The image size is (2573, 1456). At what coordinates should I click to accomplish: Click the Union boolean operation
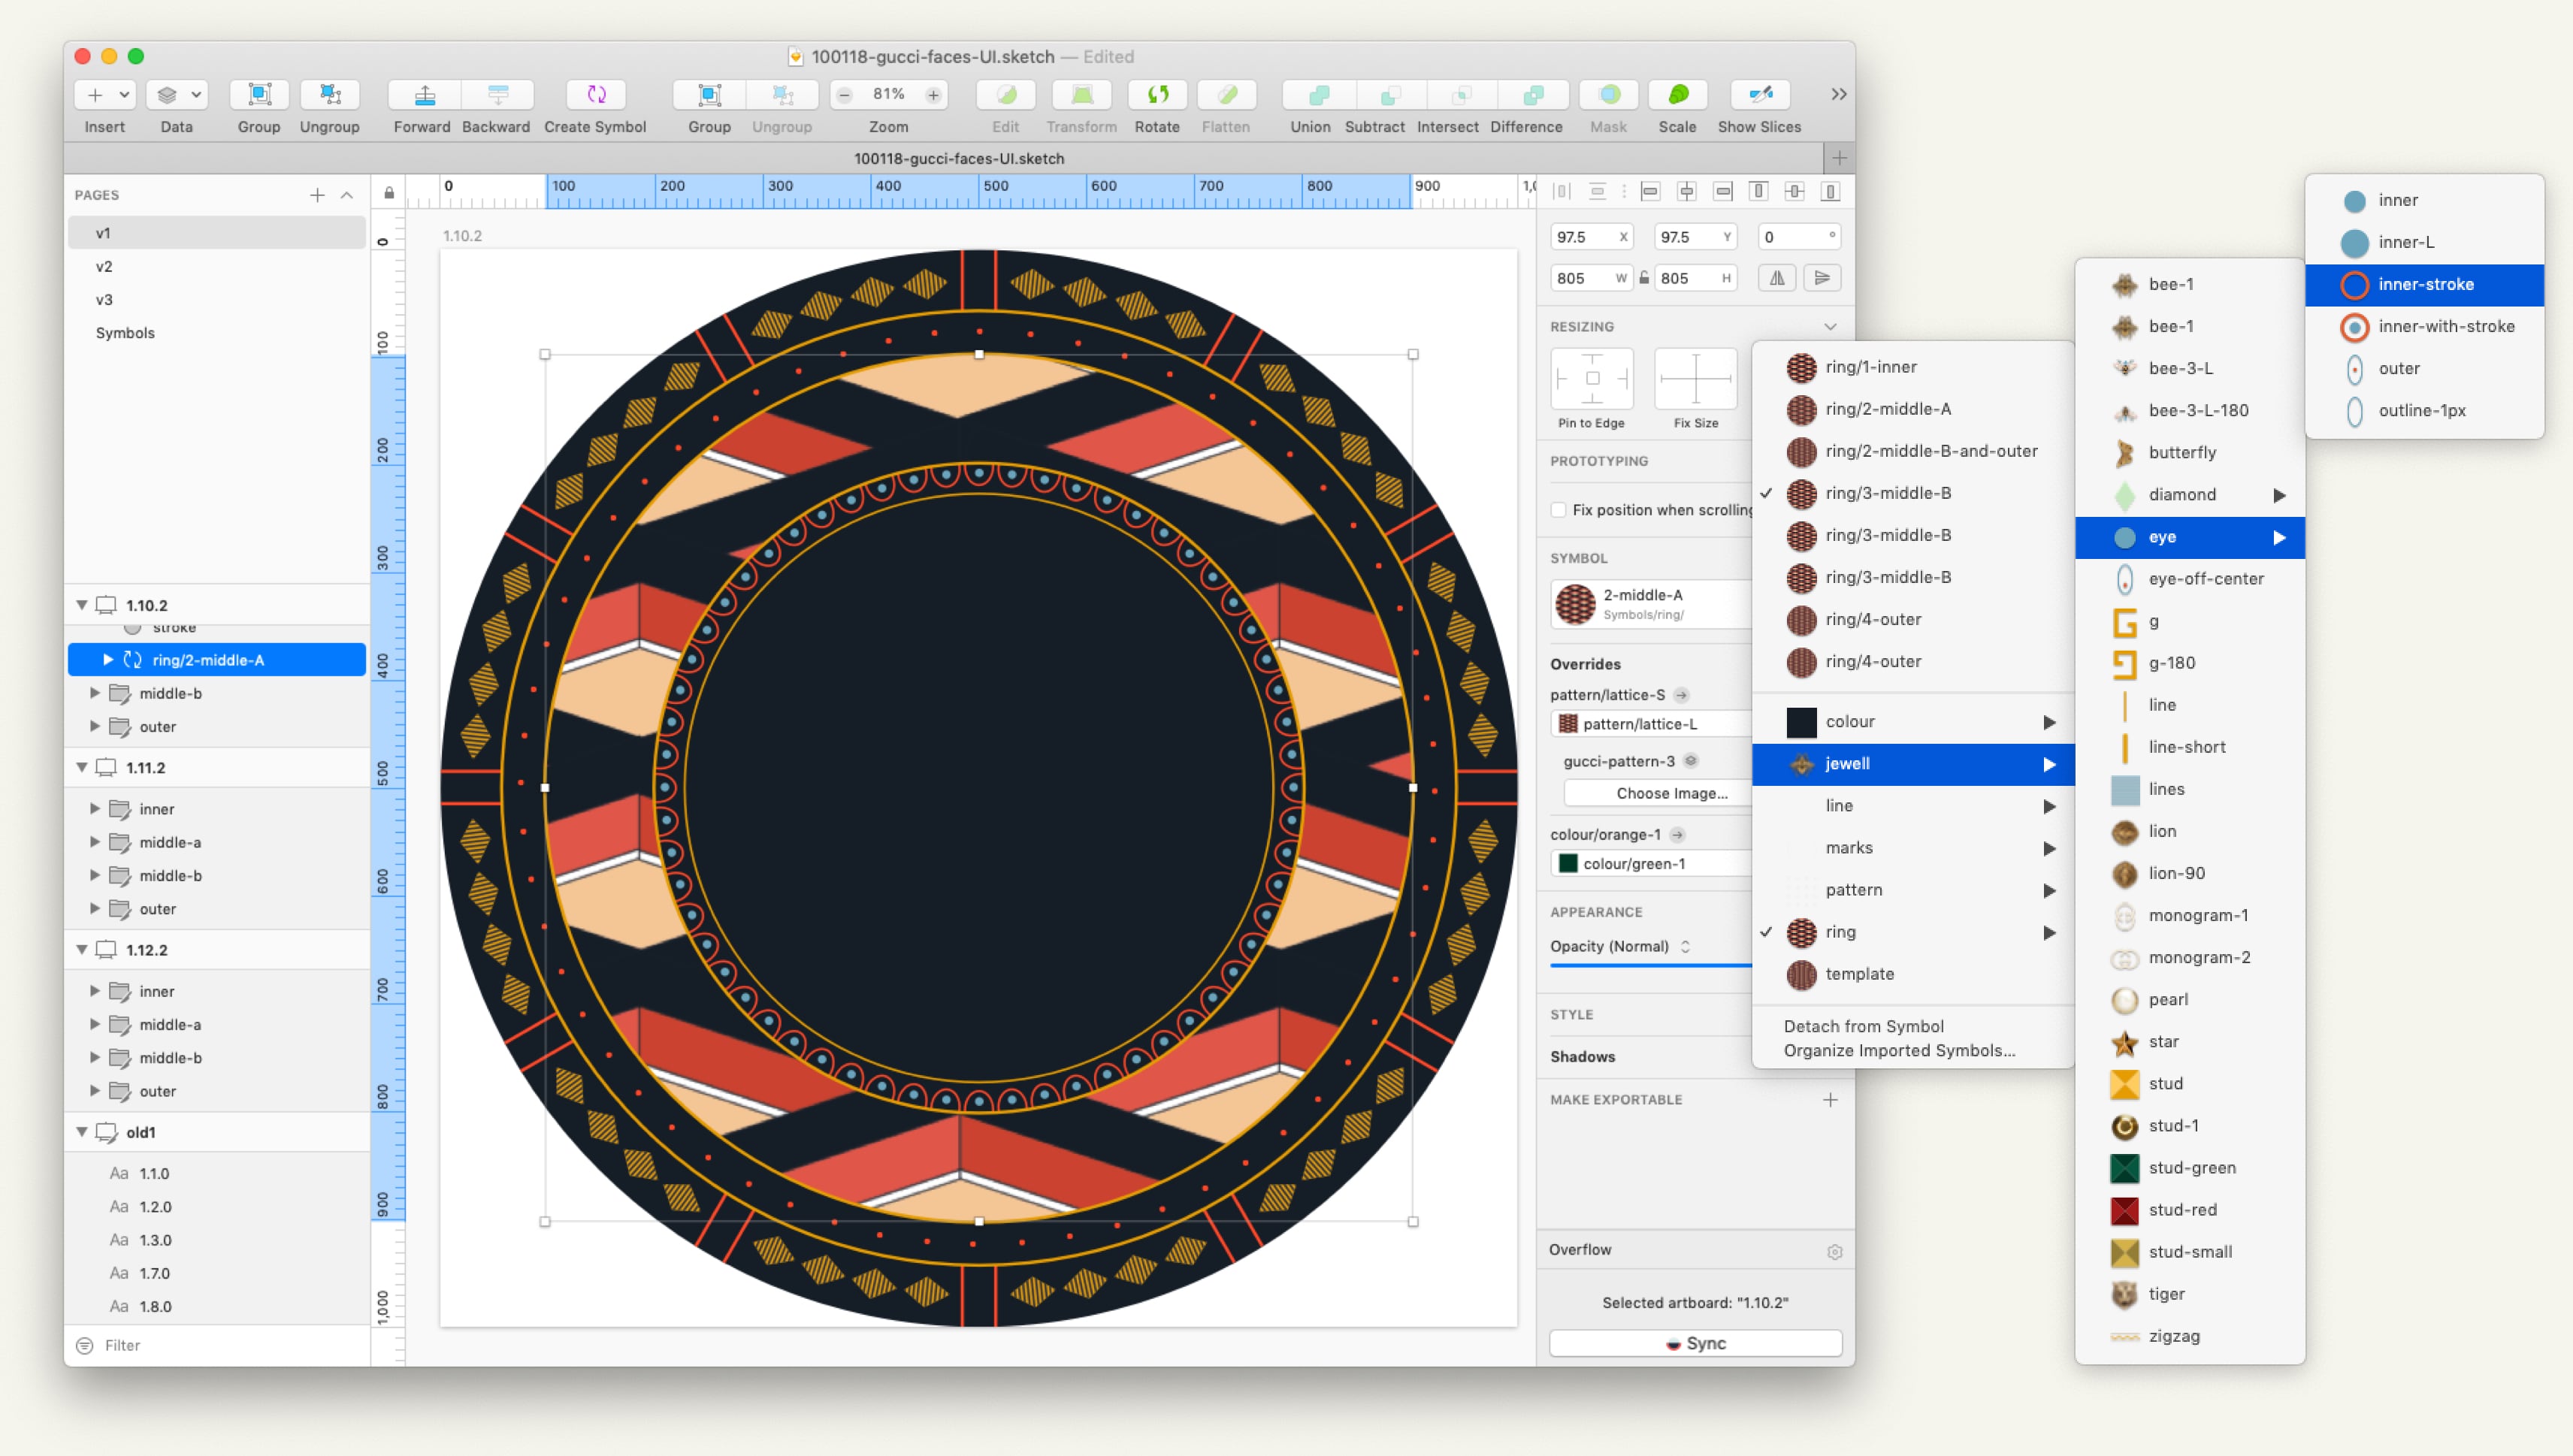(x=1319, y=94)
